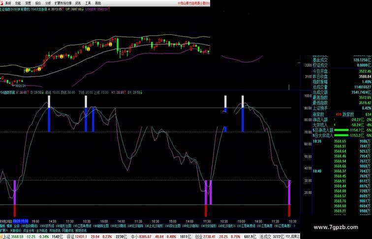
Task: Click the 最高指数 value 3572.65
Action: tap(365, 98)
